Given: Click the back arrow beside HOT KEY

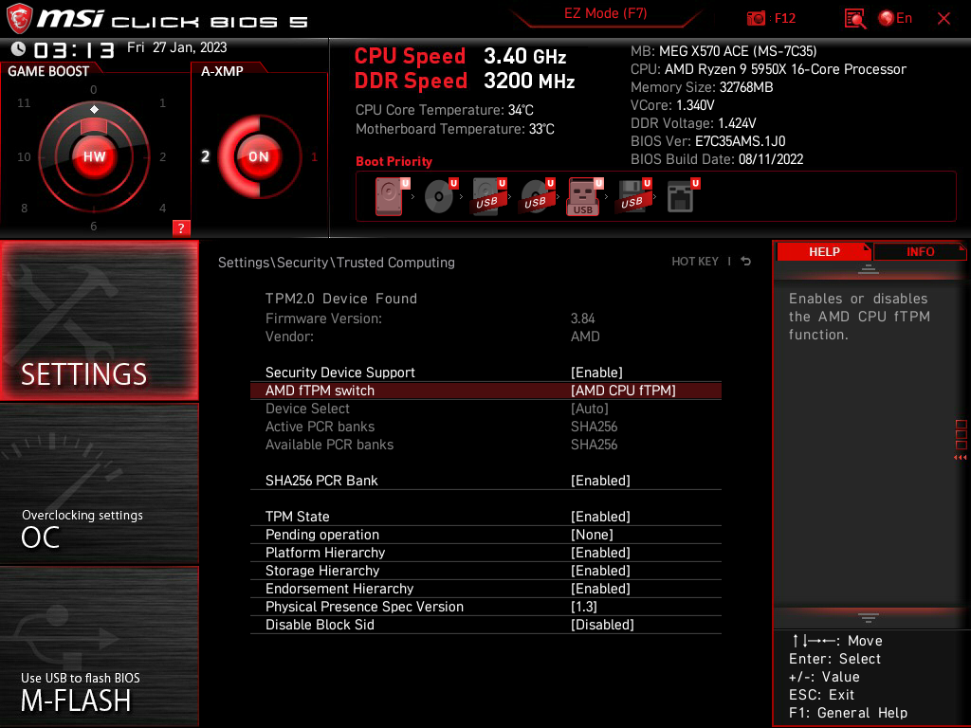Looking at the screenshot, I should pos(746,262).
